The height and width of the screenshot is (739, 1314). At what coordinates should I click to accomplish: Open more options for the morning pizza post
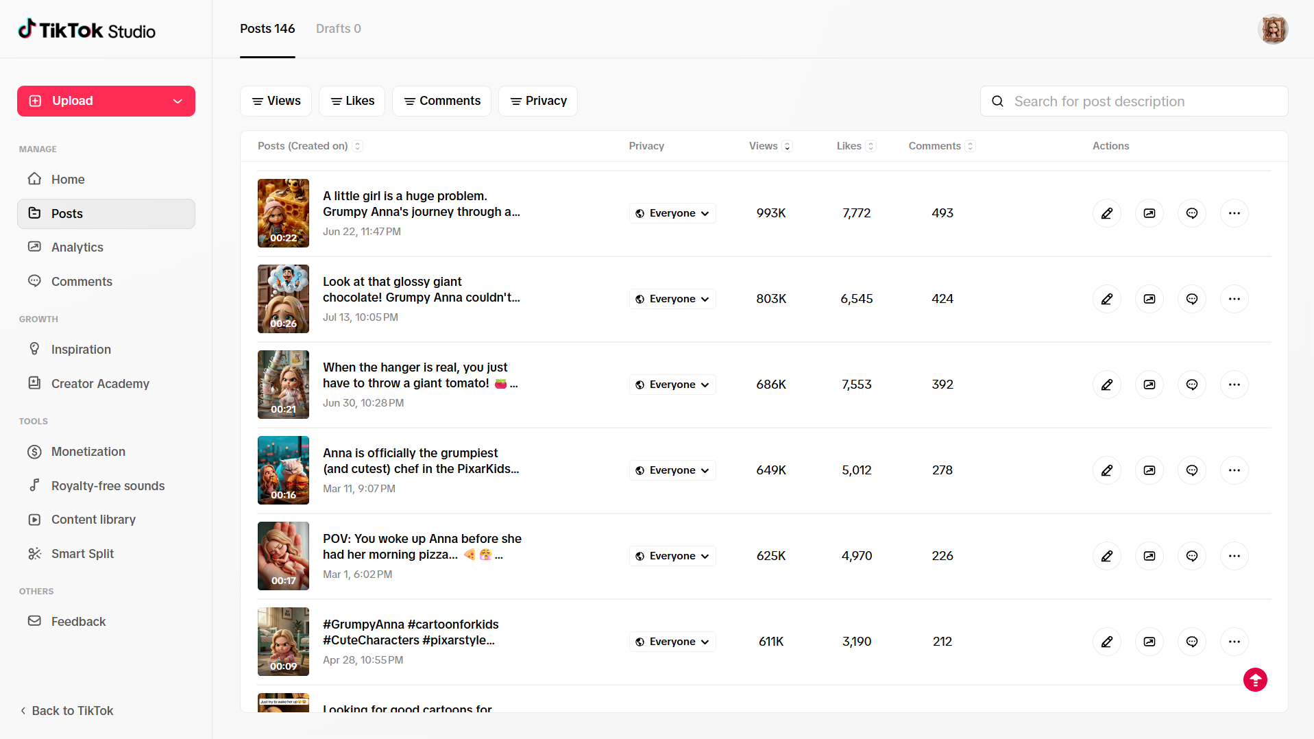[1234, 556]
